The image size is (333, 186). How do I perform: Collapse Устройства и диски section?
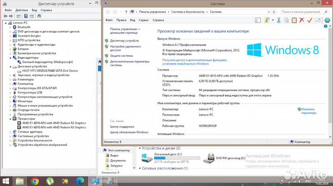pos(140,148)
